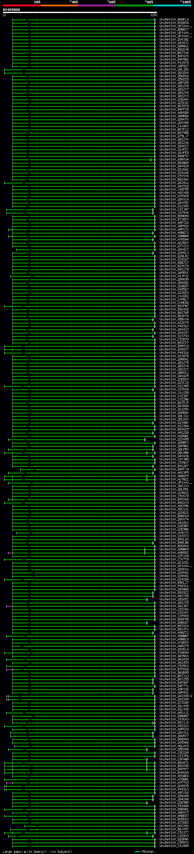Screen dimensions: 194x854
Task: Select the UniRef100_Q75LJ7 label
Action: pos(174,136)
